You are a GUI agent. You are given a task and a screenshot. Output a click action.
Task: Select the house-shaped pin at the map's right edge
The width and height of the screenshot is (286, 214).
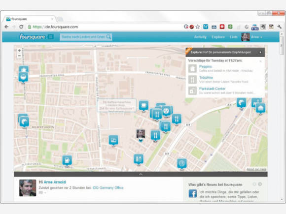coord(261,108)
